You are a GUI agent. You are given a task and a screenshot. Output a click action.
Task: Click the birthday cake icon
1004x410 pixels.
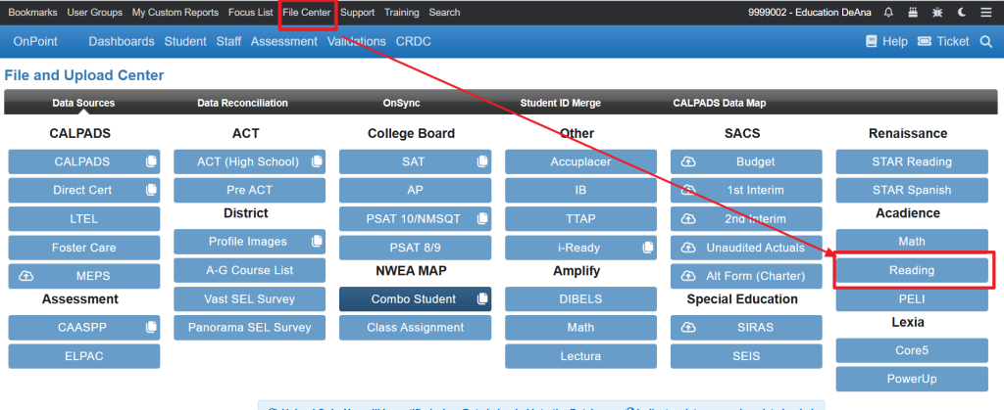pos(913,13)
